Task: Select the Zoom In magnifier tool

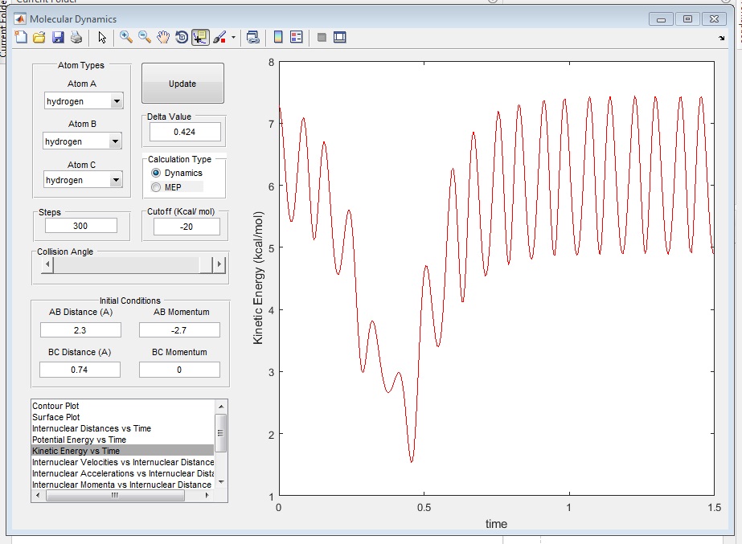Action: point(126,37)
